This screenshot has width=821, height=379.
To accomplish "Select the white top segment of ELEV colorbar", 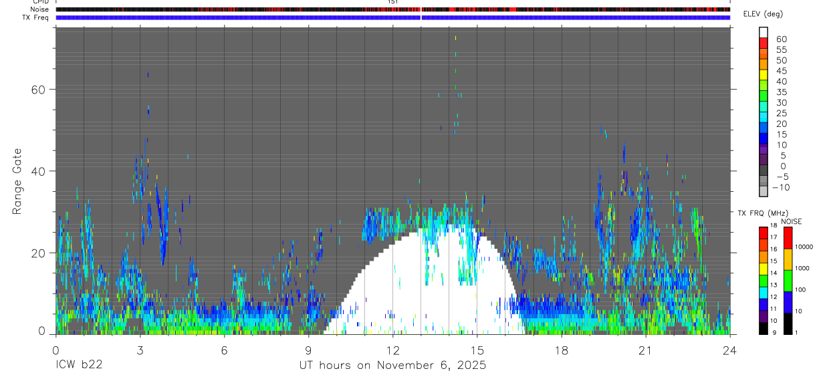I will pyautogui.click(x=763, y=33).
